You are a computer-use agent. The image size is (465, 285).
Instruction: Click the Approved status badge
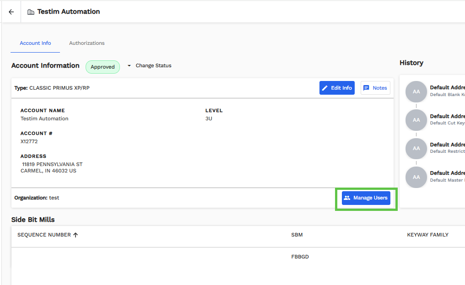coord(103,67)
